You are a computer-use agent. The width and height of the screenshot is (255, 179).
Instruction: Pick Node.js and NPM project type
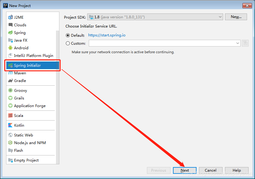[31, 143]
